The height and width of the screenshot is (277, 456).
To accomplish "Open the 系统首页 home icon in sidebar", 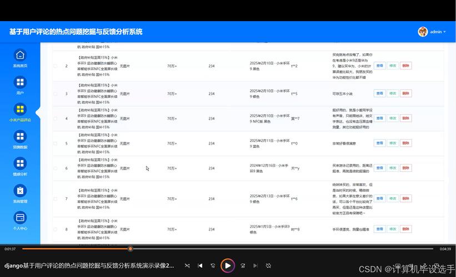I will (x=20, y=55).
